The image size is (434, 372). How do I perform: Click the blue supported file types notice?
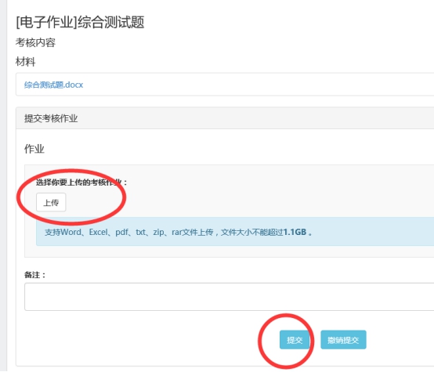(x=235, y=231)
